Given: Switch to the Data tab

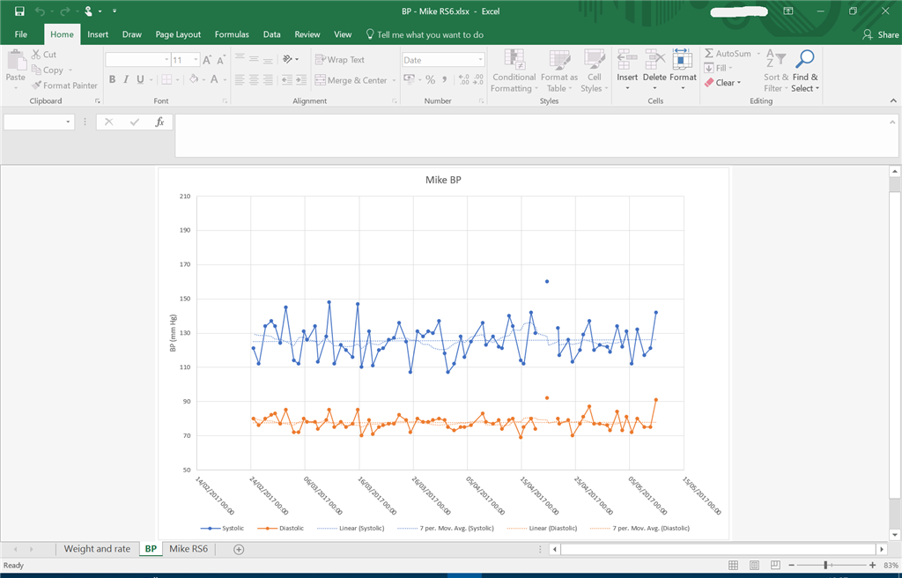Looking at the screenshot, I should click(x=272, y=34).
